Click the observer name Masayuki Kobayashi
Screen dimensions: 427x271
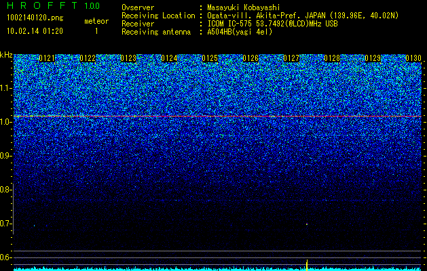coord(244,7)
